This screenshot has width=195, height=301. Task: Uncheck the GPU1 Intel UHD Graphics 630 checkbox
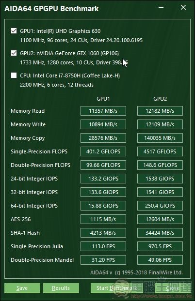[x=14, y=31]
